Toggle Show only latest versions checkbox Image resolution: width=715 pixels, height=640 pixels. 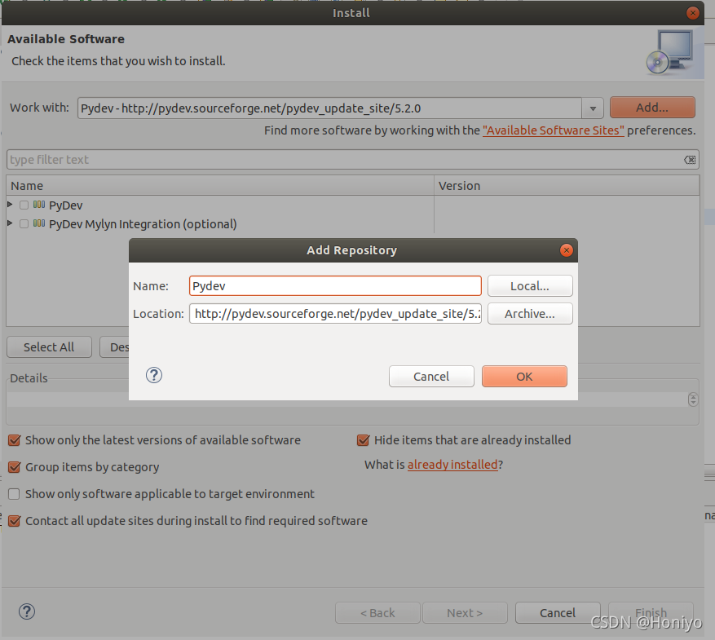click(15, 440)
